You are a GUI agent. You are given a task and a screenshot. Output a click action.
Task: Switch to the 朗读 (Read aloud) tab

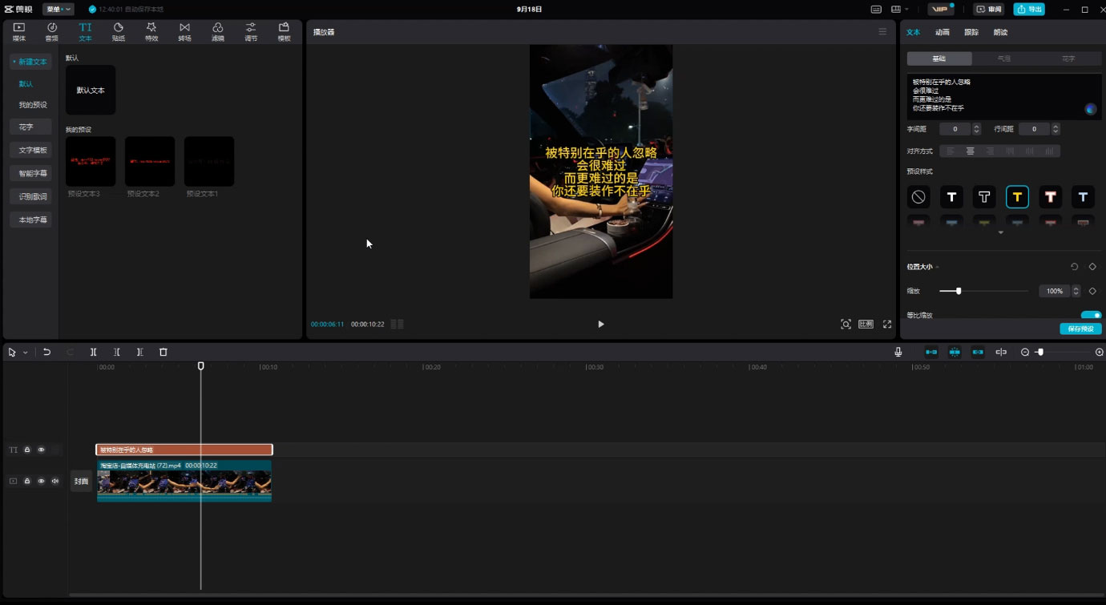coord(1000,32)
